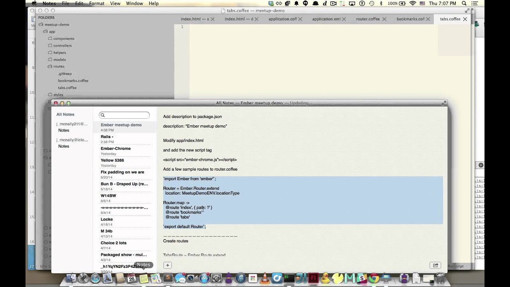Close the router.coffee tab
The image size is (510, 287).
click(x=384, y=19)
